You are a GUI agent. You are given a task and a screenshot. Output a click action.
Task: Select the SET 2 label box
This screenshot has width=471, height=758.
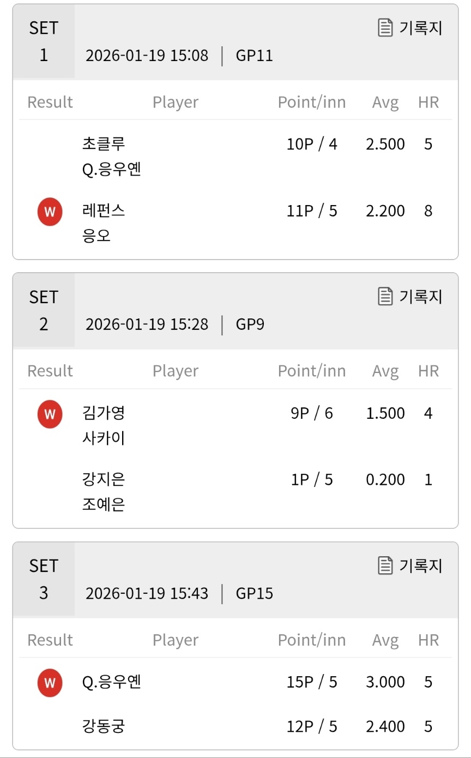click(x=44, y=310)
